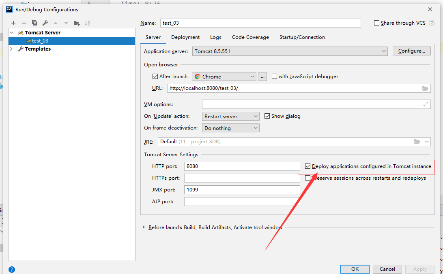
Task: Click the AJP port field
Action: (x=242, y=202)
